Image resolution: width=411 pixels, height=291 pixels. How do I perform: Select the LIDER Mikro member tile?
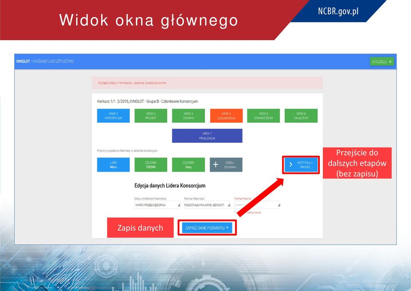pos(113,165)
